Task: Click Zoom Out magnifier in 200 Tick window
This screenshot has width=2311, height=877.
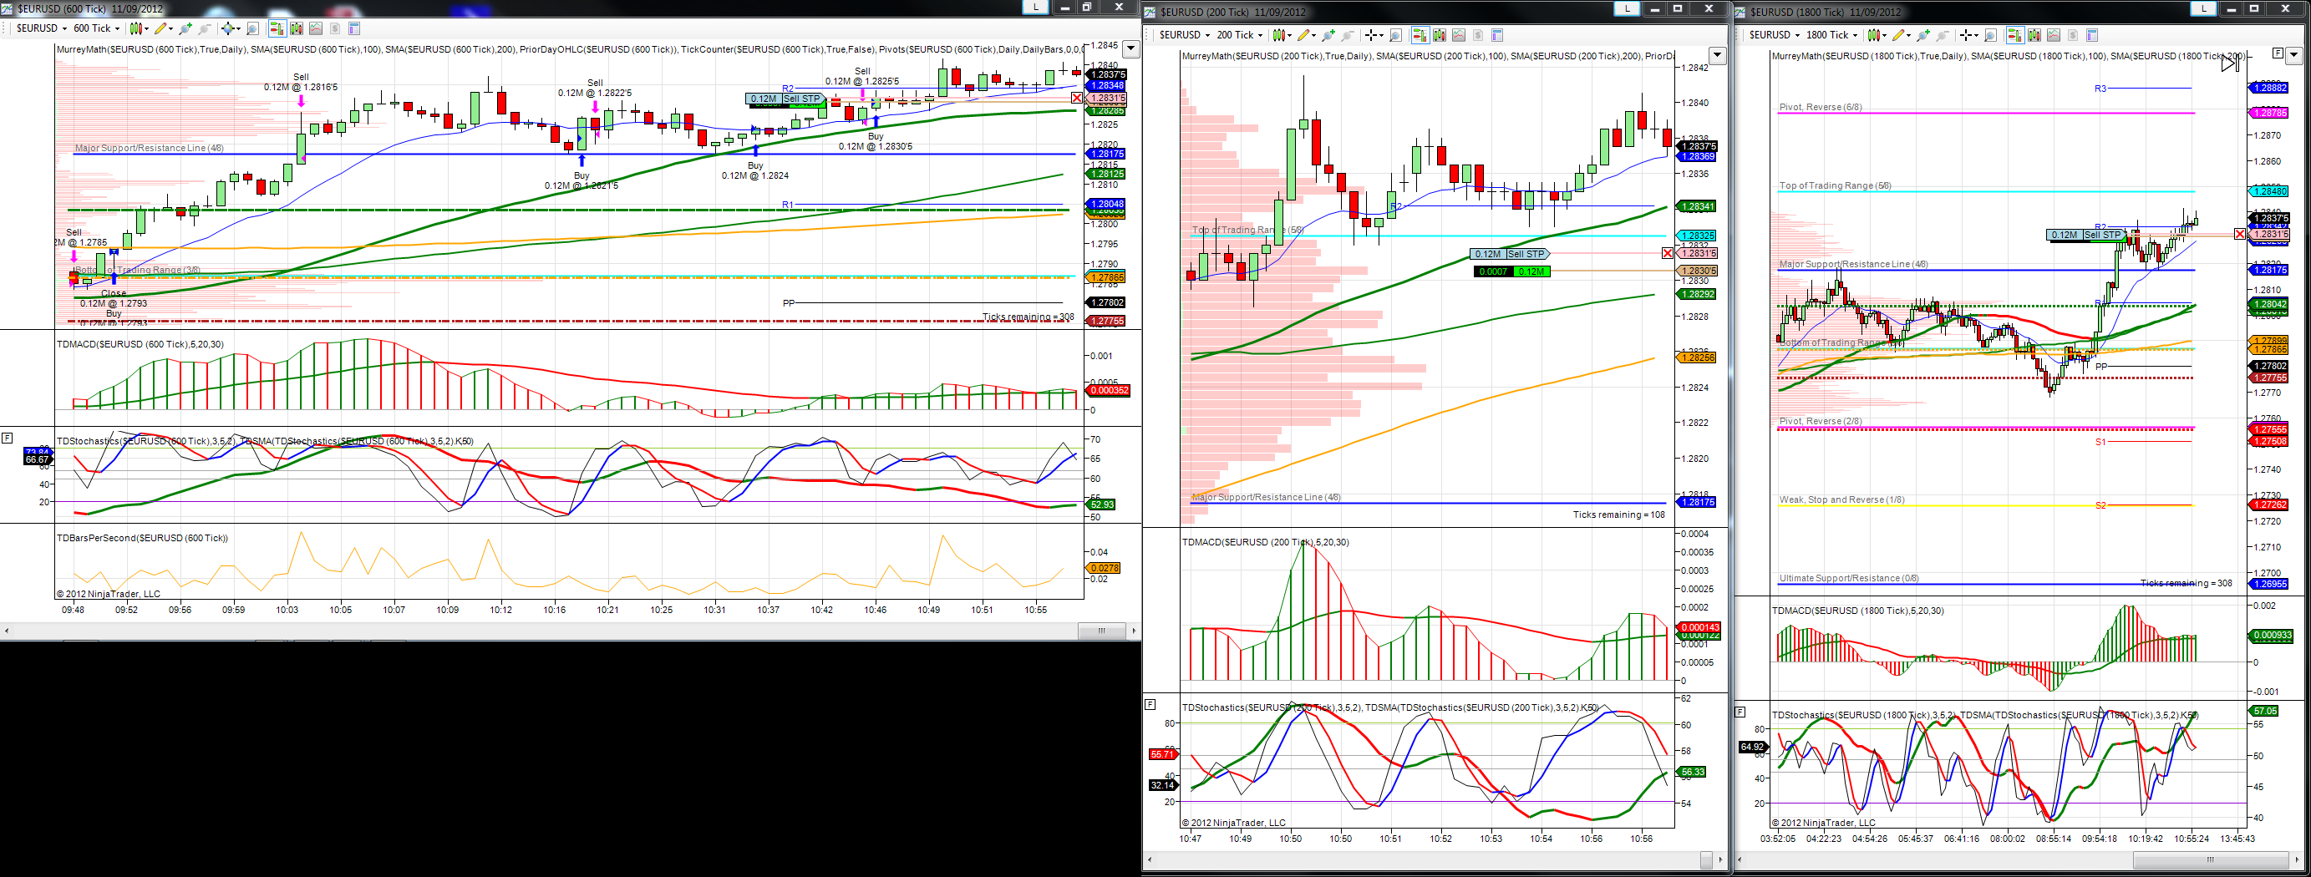Action: [1349, 36]
